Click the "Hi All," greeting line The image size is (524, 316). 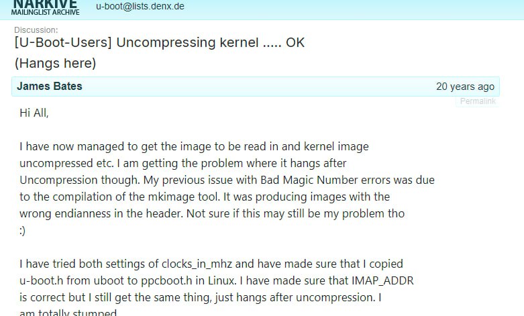coord(34,113)
